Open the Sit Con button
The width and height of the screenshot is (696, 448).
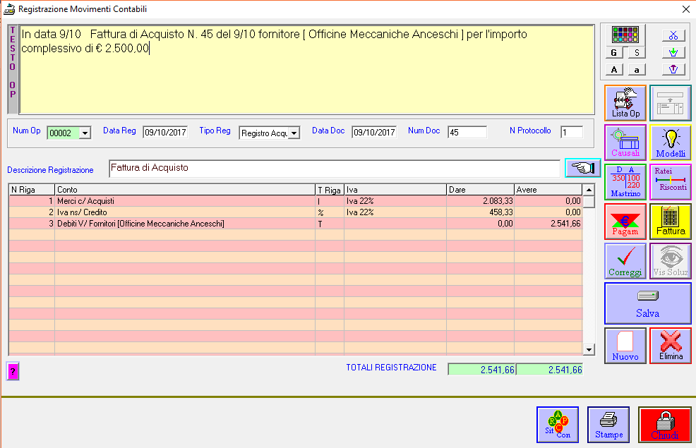pos(558,425)
